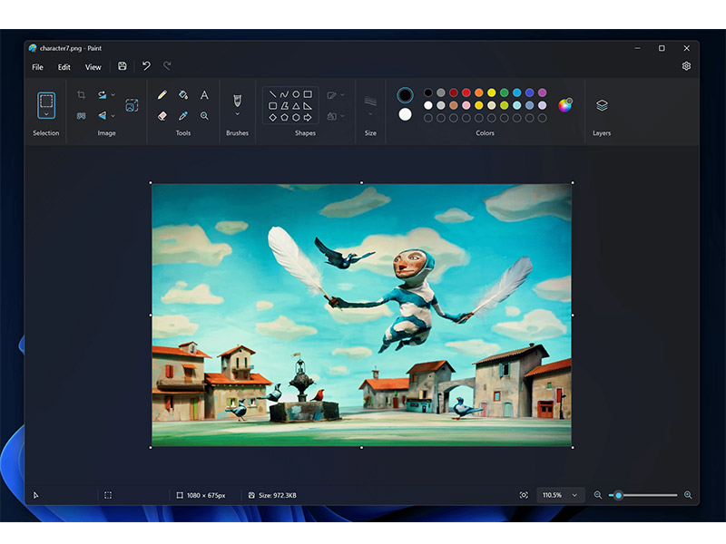Choose the Triangle shape
This screenshot has height=544, width=726.
pos(296,106)
